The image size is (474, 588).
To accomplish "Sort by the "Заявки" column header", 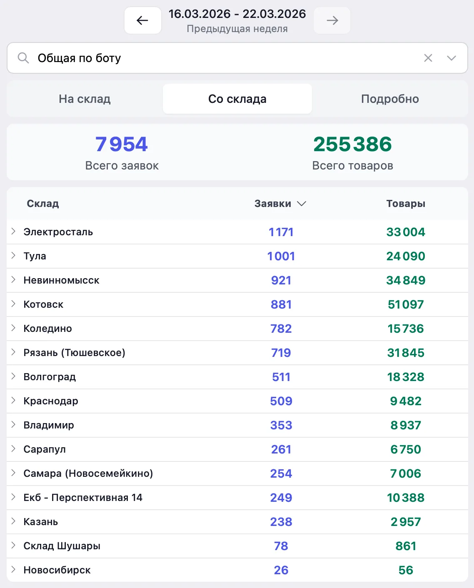I will click(x=280, y=204).
